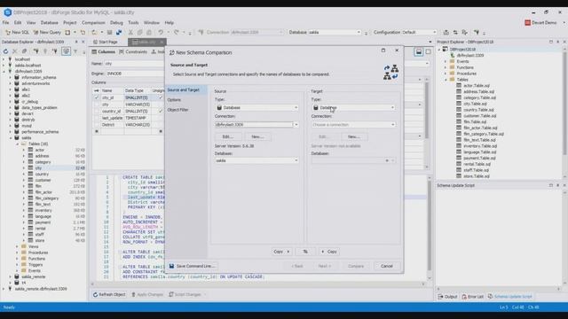The width and height of the screenshot is (568, 319).
Task: Toggle the Unsigned checkbox for the city_id column
Action: [161, 97]
